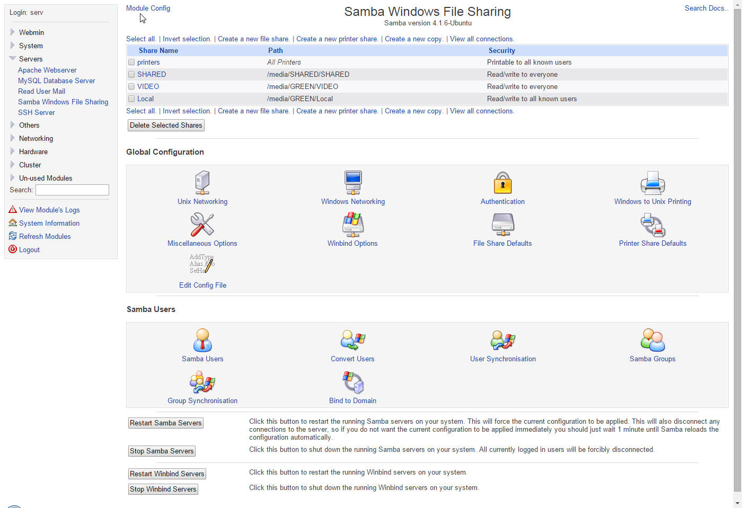
Task: Open the User Synchronisation icon
Action: click(503, 340)
